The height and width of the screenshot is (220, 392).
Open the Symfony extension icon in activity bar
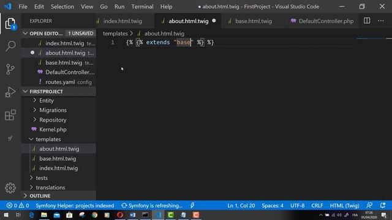(10, 138)
